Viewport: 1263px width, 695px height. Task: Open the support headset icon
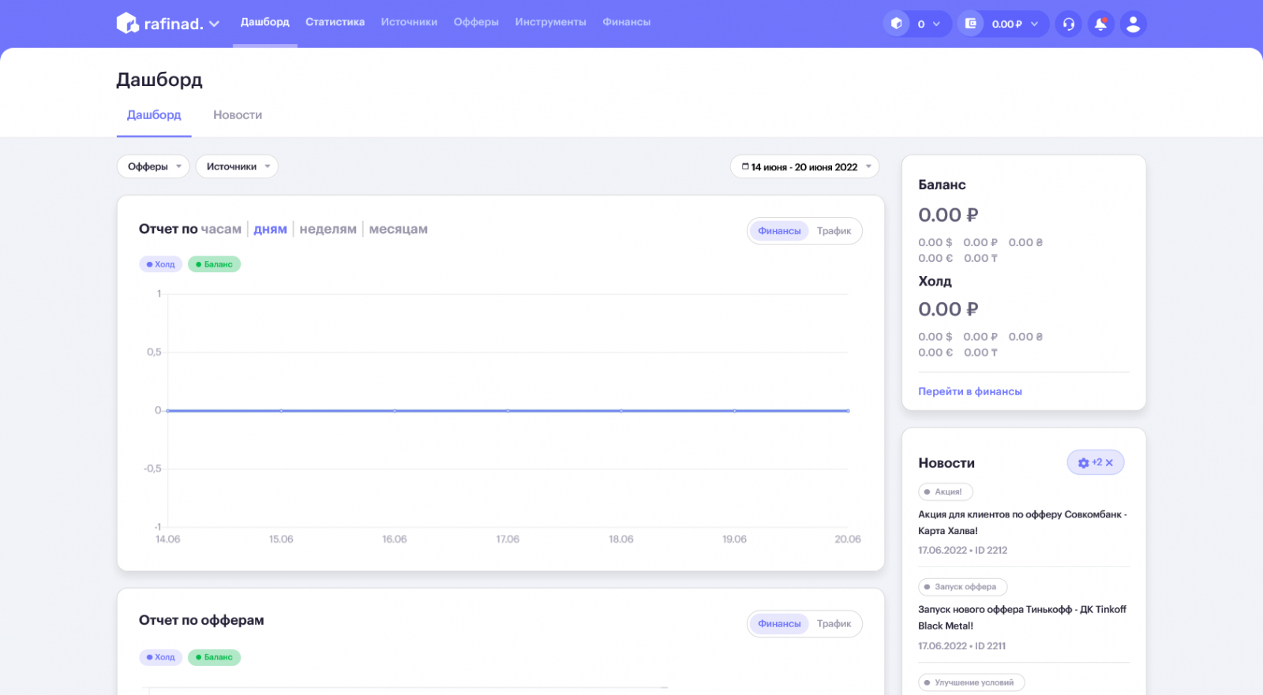coord(1068,24)
